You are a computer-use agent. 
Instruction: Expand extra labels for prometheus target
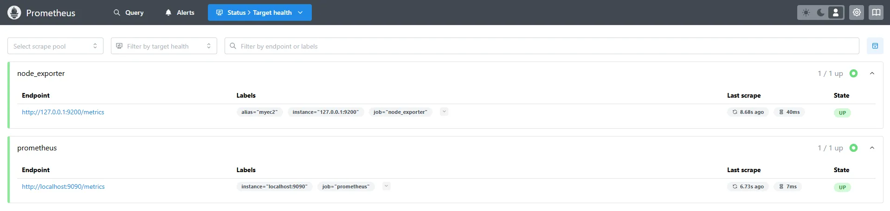(387, 186)
